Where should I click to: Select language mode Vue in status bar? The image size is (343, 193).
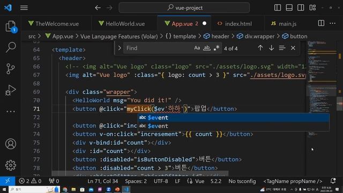tap(196, 181)
